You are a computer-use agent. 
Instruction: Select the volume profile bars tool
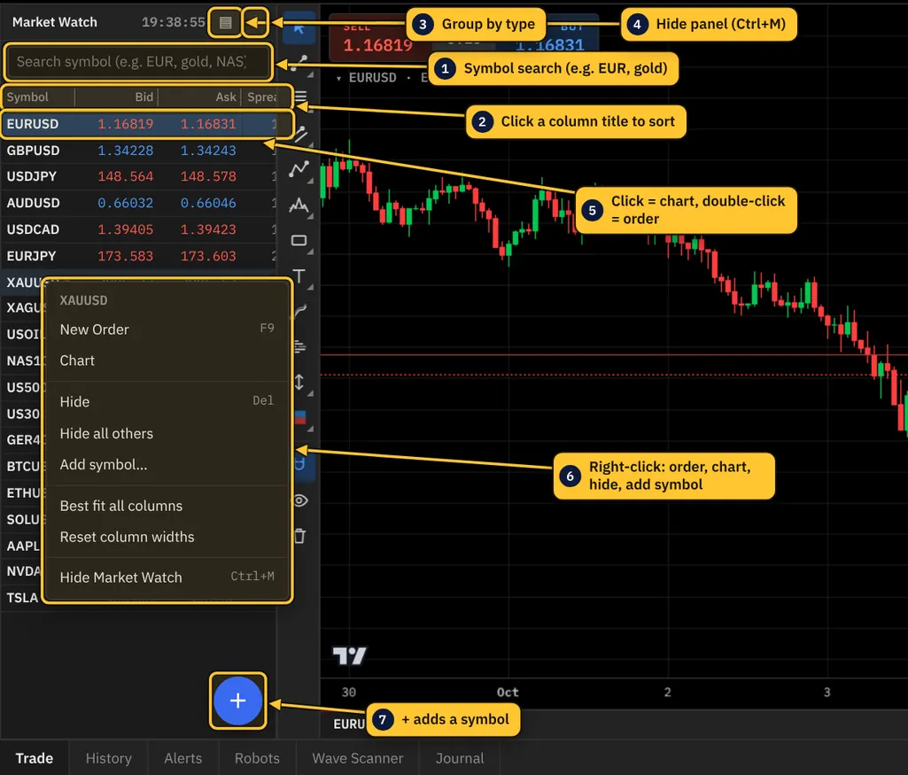pyautogui.click(x=299, y=346)
